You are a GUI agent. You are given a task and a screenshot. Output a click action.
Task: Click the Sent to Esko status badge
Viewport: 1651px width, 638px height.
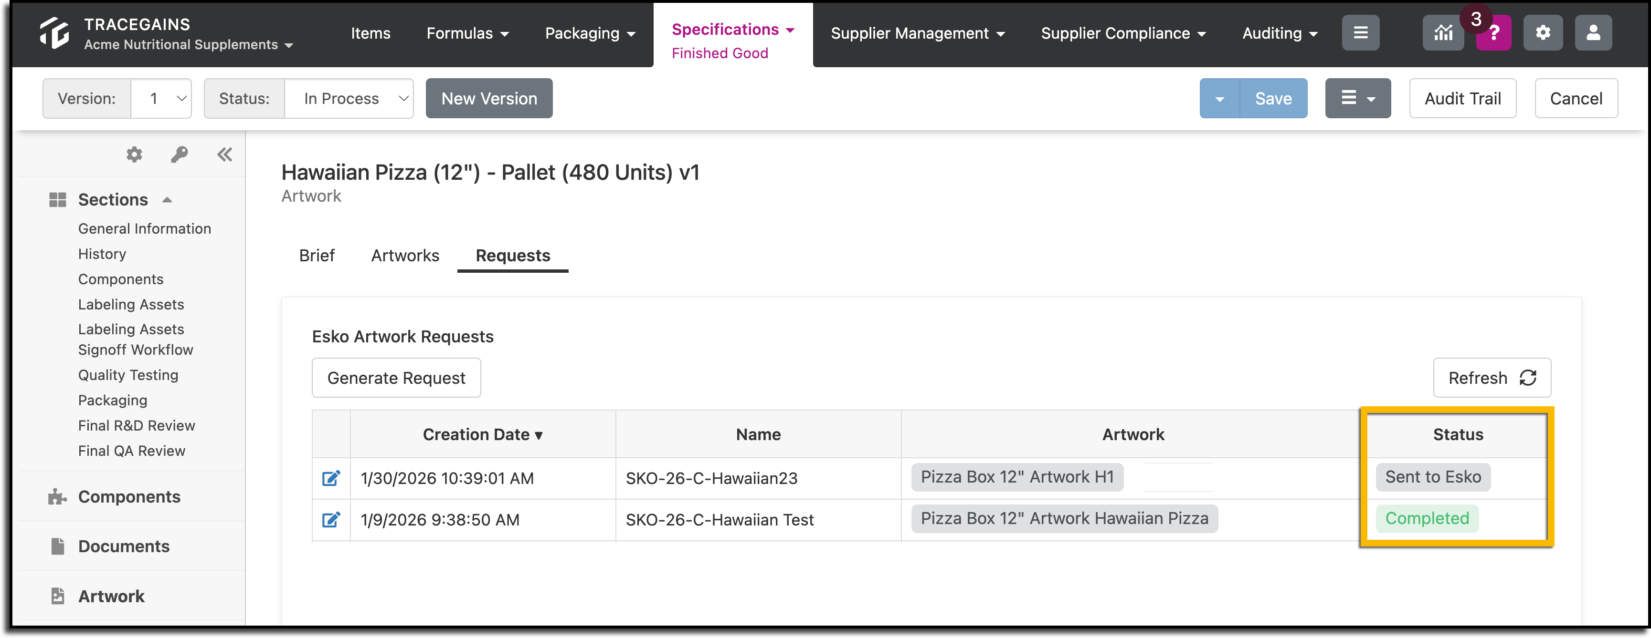click(x=1433, y=477)
